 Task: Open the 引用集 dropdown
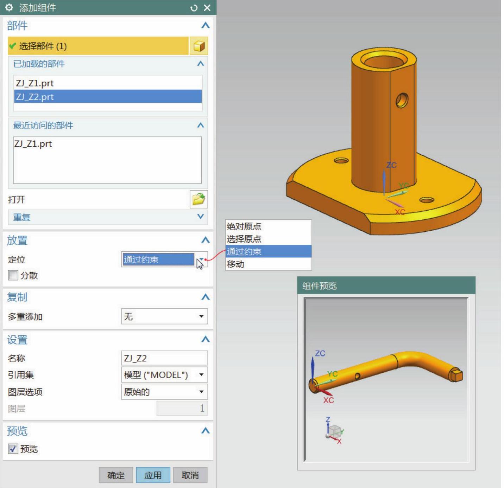(x=165, y=375)
